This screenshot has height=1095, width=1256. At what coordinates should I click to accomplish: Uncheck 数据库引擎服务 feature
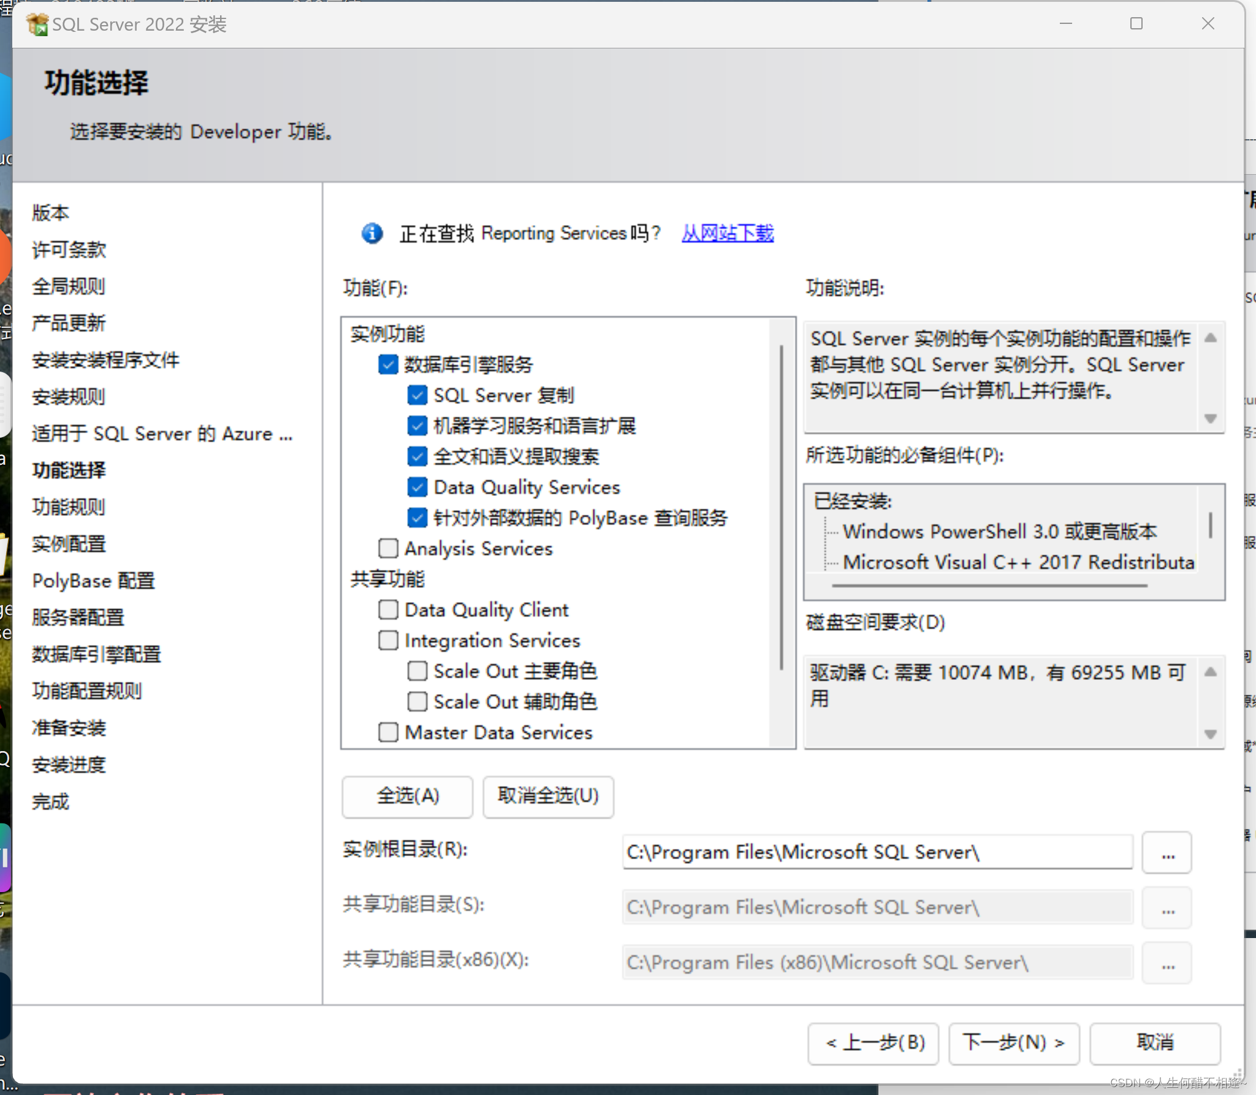pyautogui.click(x=388, y=364)
